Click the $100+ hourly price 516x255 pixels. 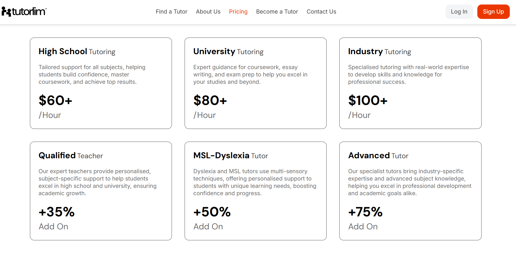[368, 100]
